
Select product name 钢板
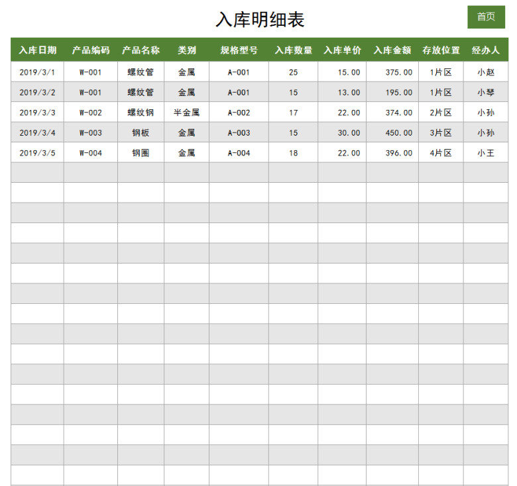coord(141,132)
